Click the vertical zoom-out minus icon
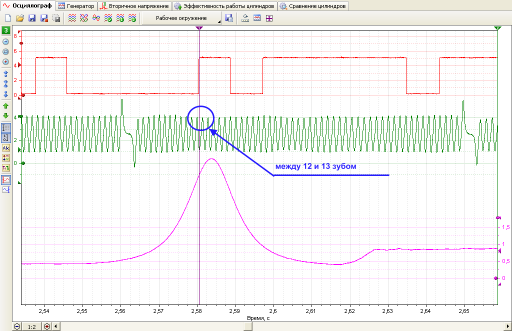This screenshot has height=331, width=512. click(x=5, y=42)
